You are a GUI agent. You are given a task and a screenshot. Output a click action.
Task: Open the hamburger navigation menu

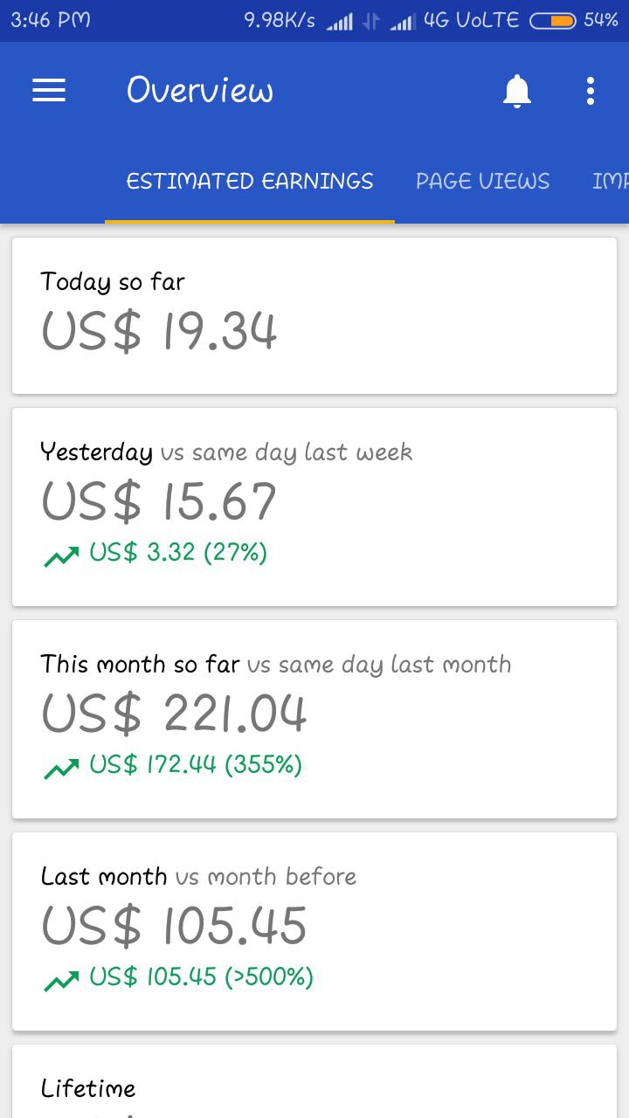(49, 91)
